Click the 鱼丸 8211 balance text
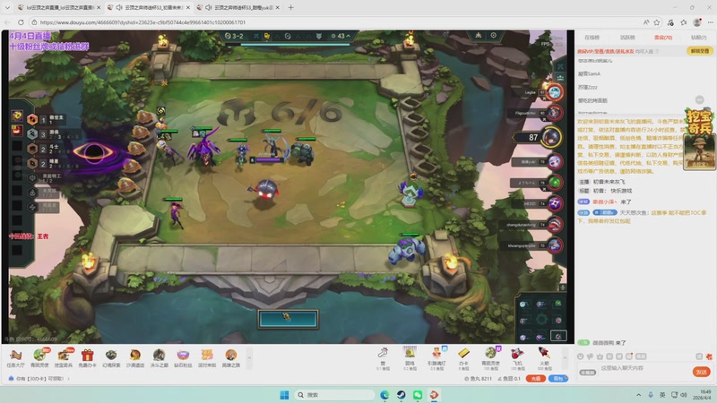Screen dimensions: 717x403 click(479, 378)
